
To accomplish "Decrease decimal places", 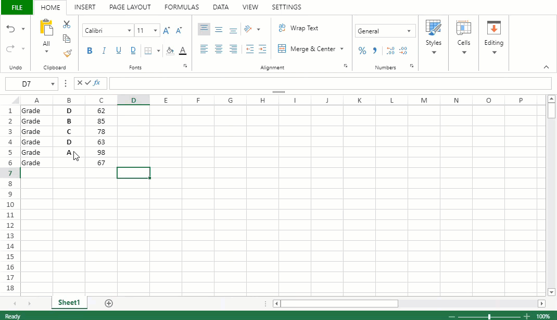I will click(403, 51).
